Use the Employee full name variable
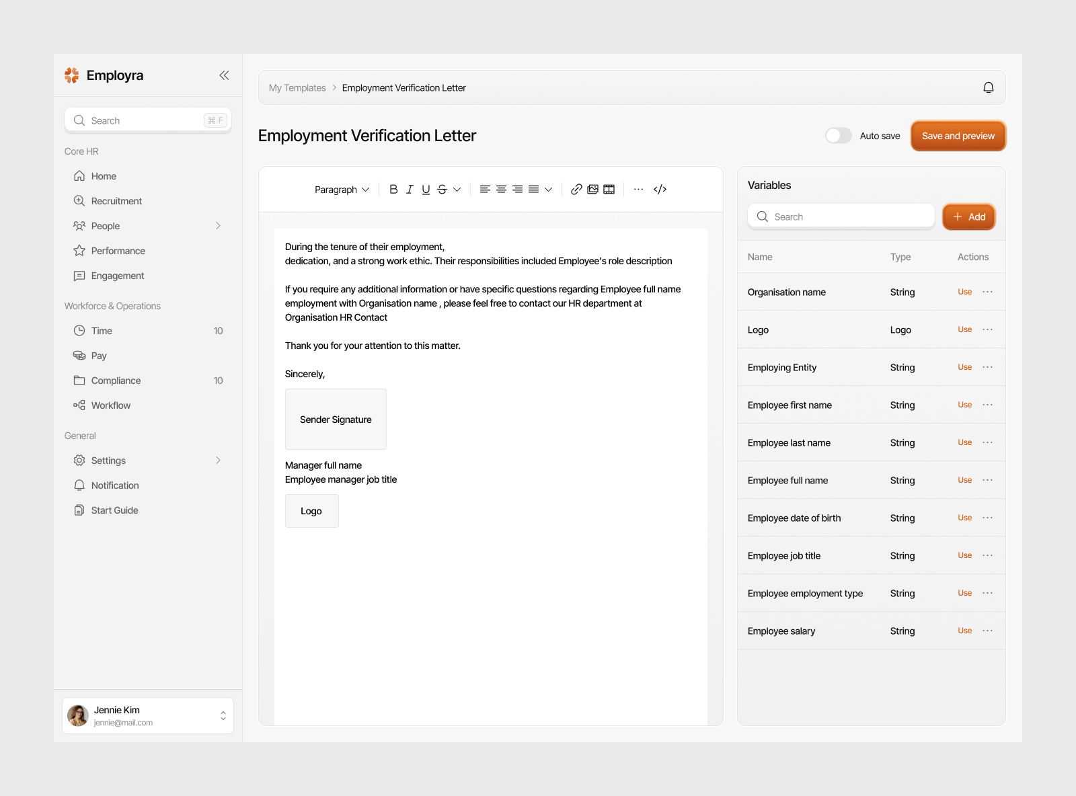Image resolution: width=1076 pixels, height=796 pixels. pyautogui.click(x=965, y=480)
